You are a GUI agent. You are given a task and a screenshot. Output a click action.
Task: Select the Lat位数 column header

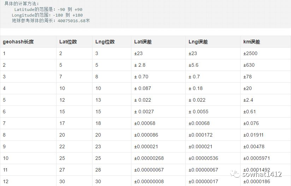coord(68,42)
